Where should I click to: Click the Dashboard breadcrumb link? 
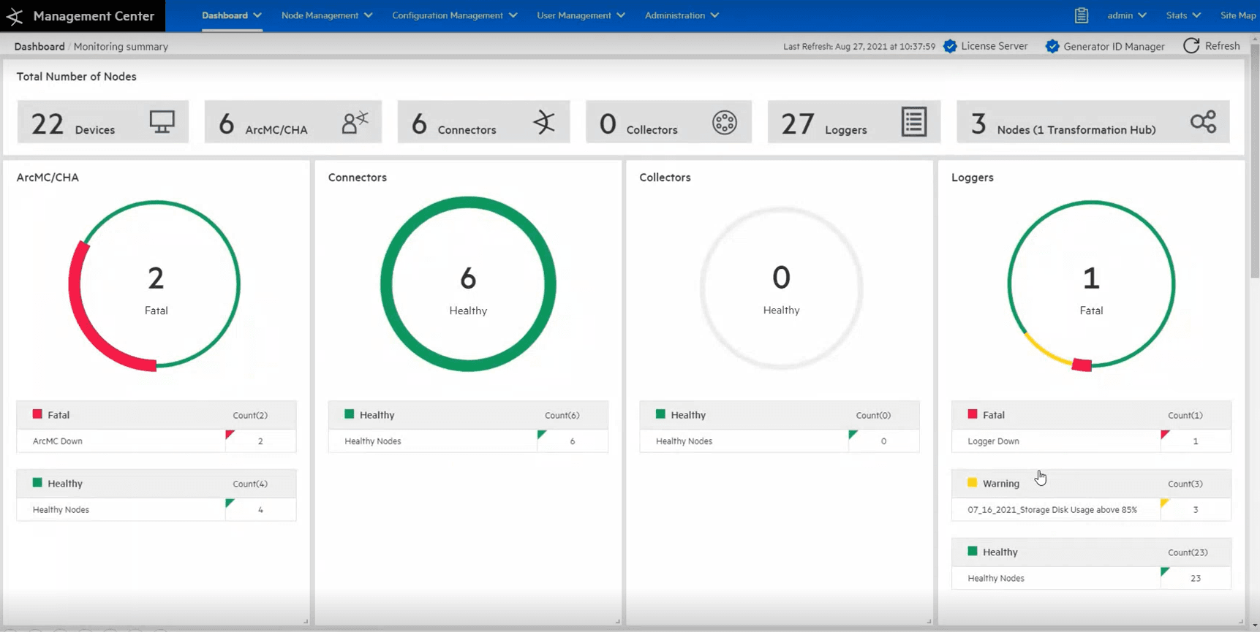point(39,47)
